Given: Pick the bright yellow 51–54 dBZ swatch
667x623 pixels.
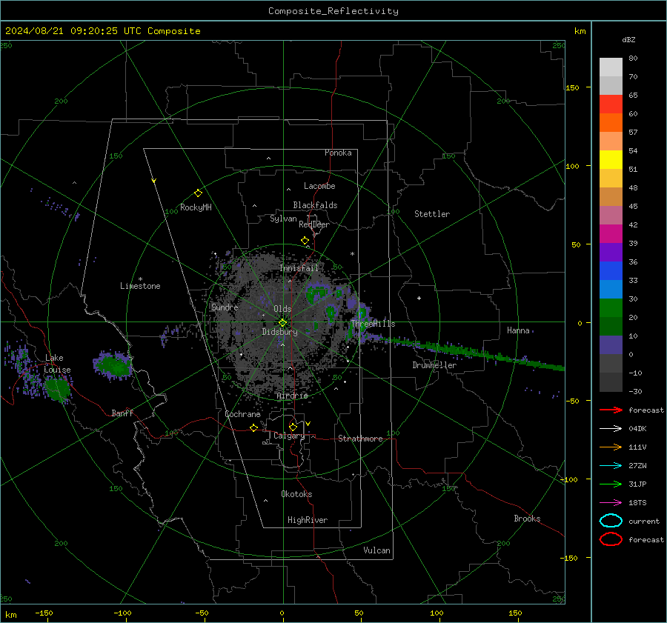Looking at the screenshot, I should 611,160.
